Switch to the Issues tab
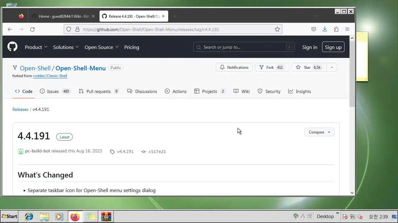This screenshot has height=223, width=398. tap(55, 91)
